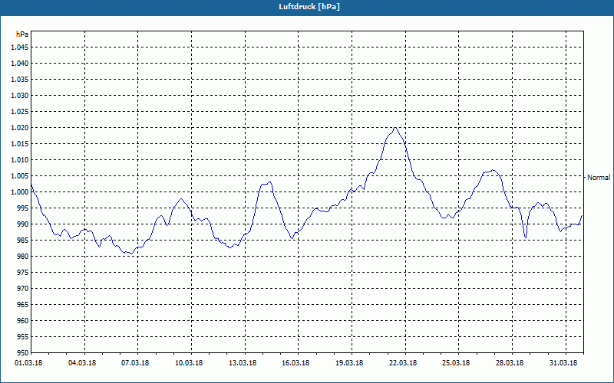This screenshot has height=383, width=614.
Task: Select the 22.03.18 x-axis date
Action: [x=403, y=362]
